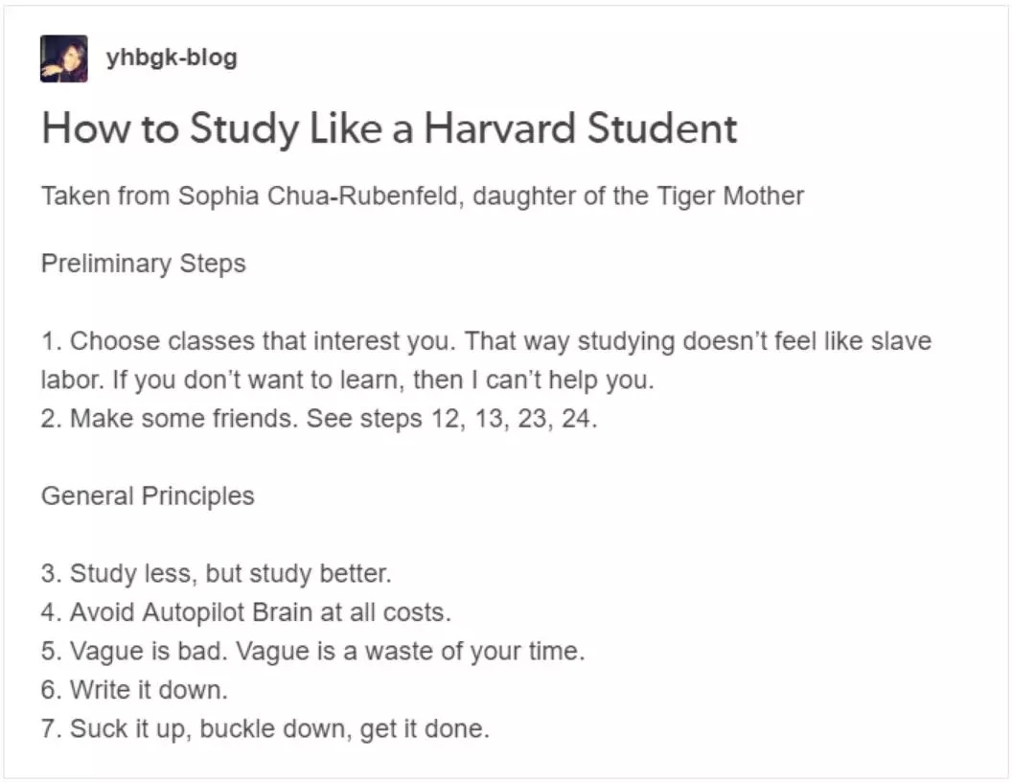
Task: Click the Preliminary Steps heading
Action: tap(144, 264)
